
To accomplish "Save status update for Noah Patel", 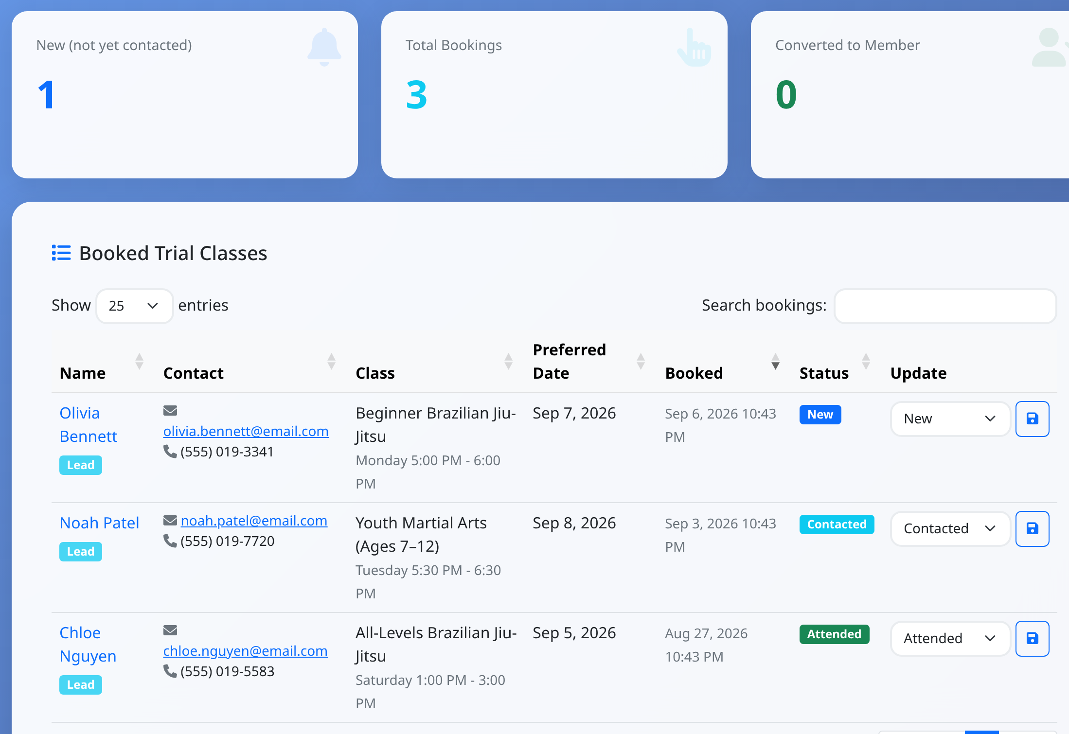I will click(x=1032, y=528).
